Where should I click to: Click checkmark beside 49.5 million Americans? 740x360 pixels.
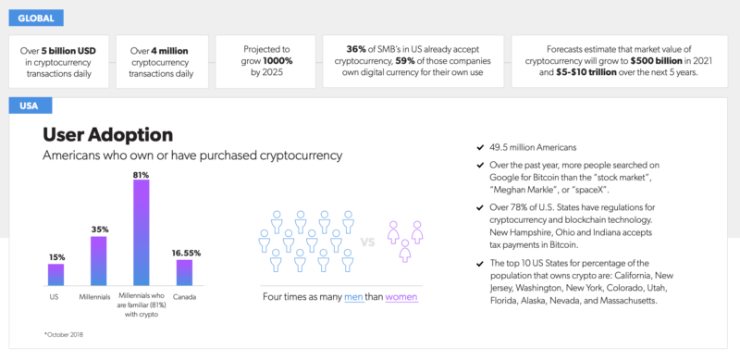pos(480,148)
